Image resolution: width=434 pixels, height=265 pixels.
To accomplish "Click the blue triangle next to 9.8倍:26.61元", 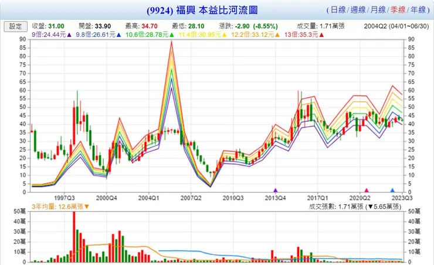I will click(118, 35).
